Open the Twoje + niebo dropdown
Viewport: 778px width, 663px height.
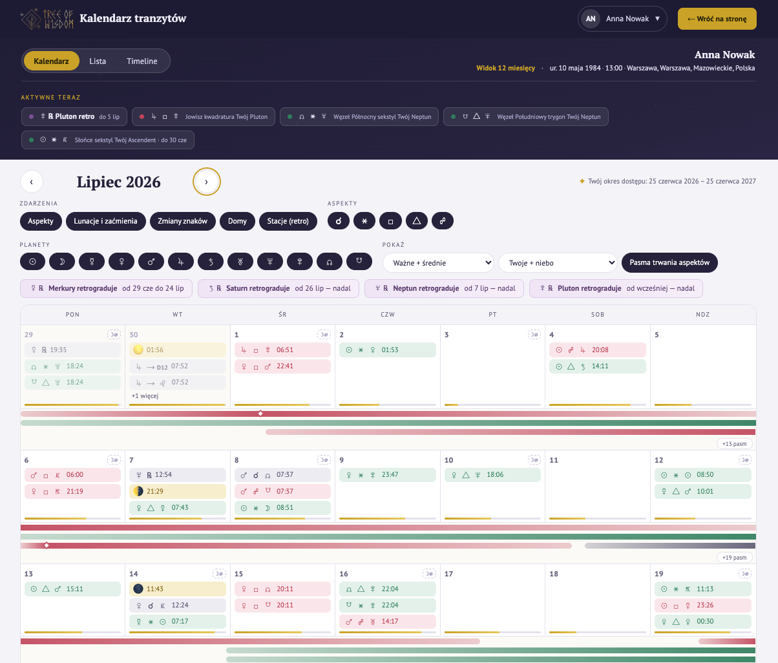point(558,262)
